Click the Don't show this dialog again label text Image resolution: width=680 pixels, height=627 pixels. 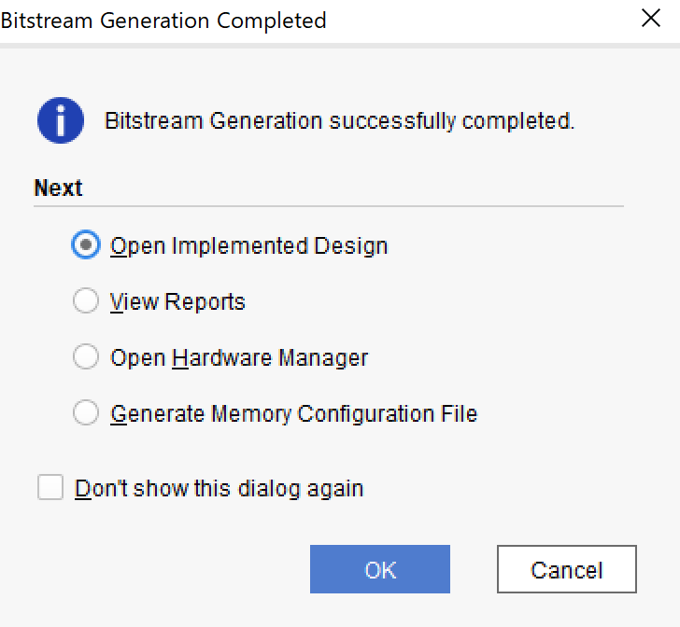[x=219, y=489]
